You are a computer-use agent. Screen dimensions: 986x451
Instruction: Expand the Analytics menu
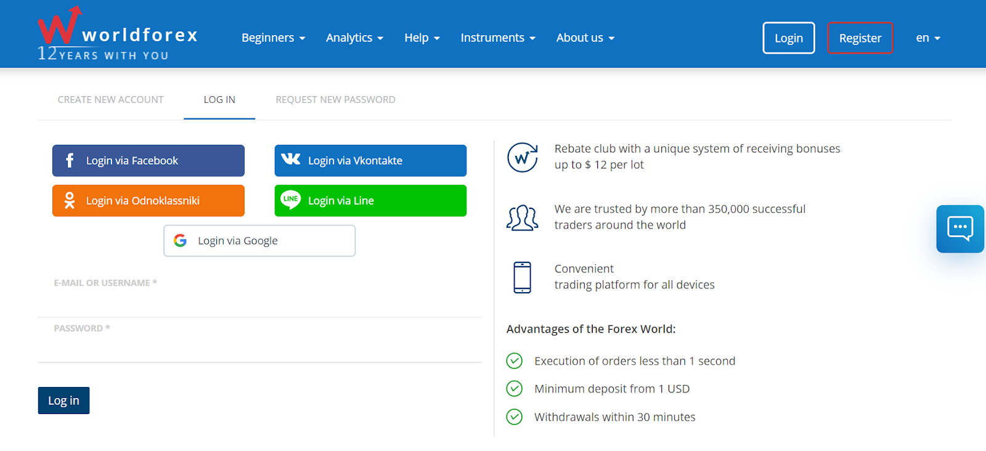pyautogui.click(x=355, y=38)
